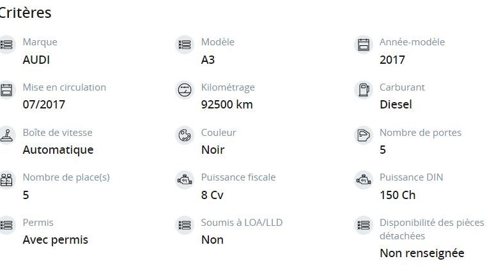The width and height of the screenshot is (487, 275).
Task: Select the A3 model value
Action: point(208,60)
